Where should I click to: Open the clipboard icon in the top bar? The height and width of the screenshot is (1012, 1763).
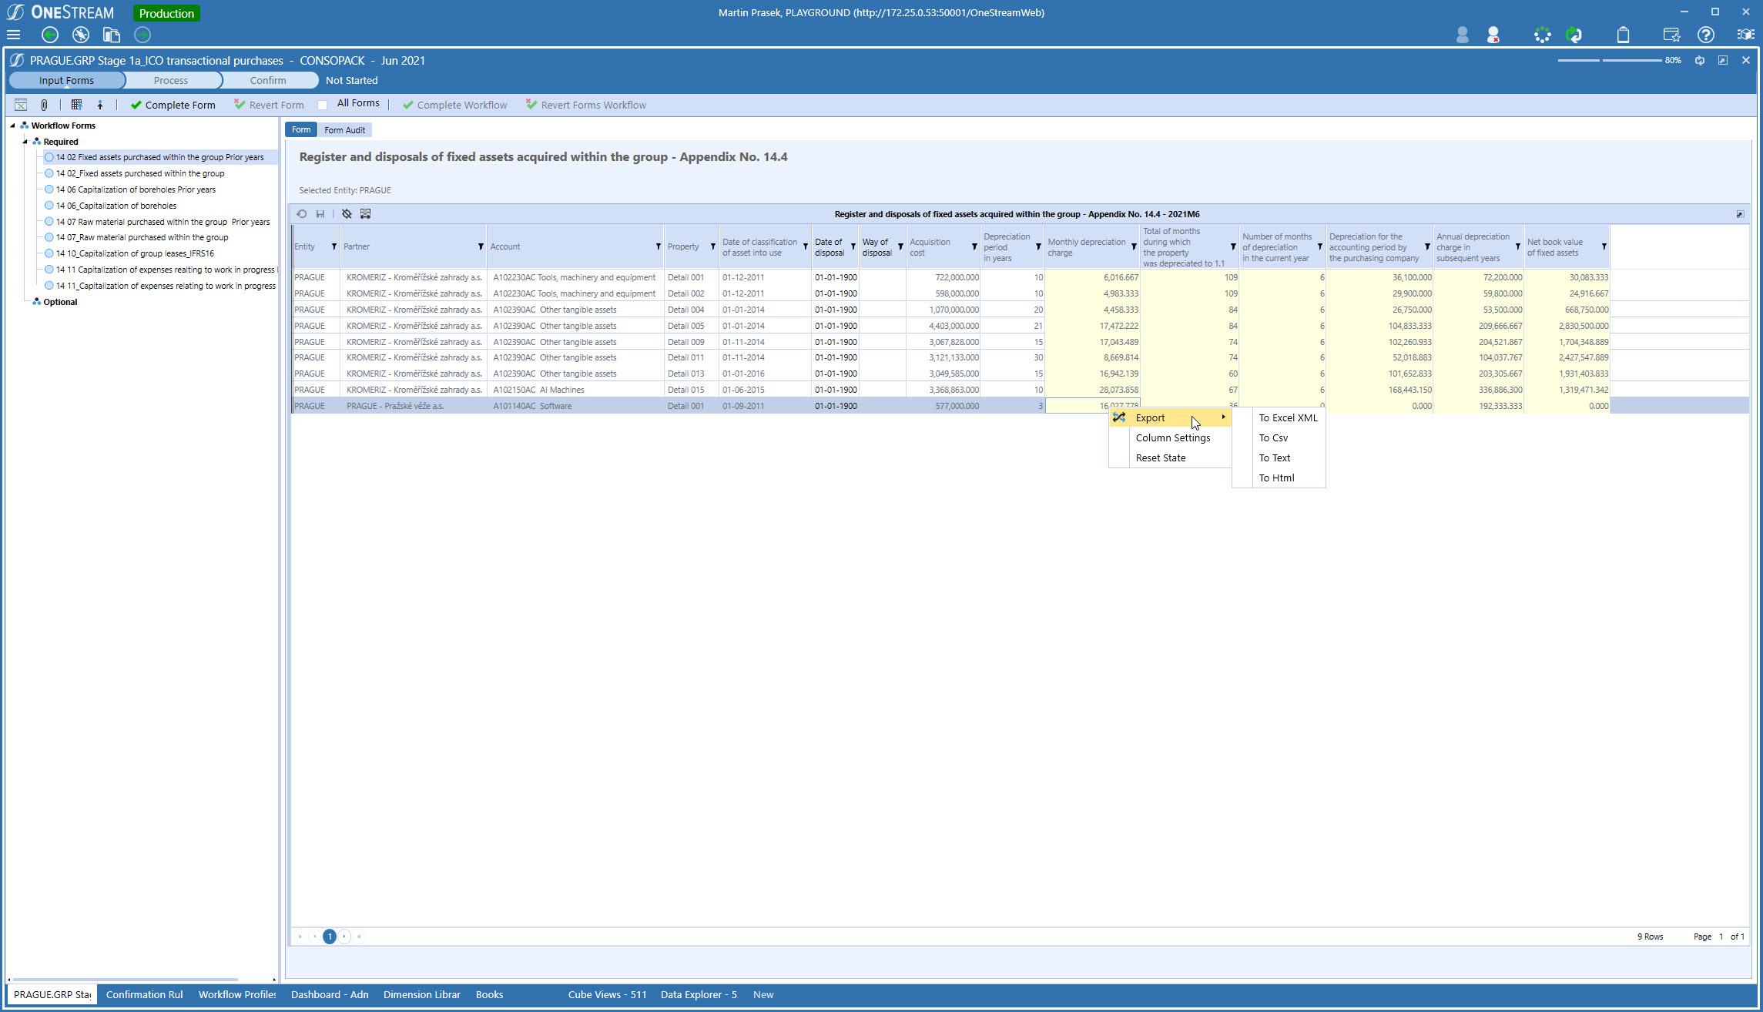coord(1623,35)
